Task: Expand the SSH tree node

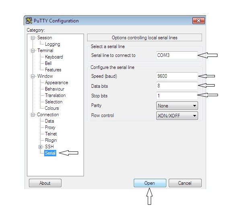Action: (40, 147)
